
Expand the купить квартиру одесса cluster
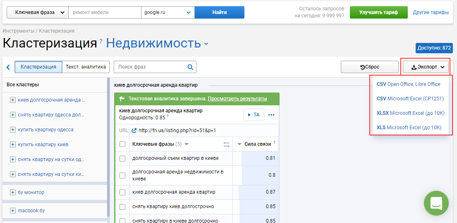(x=12, y=130)
